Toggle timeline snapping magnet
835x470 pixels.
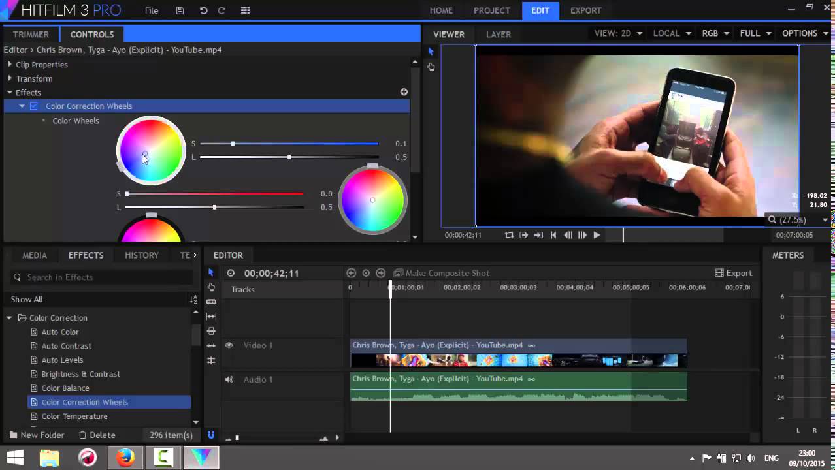tap(211, 435)
